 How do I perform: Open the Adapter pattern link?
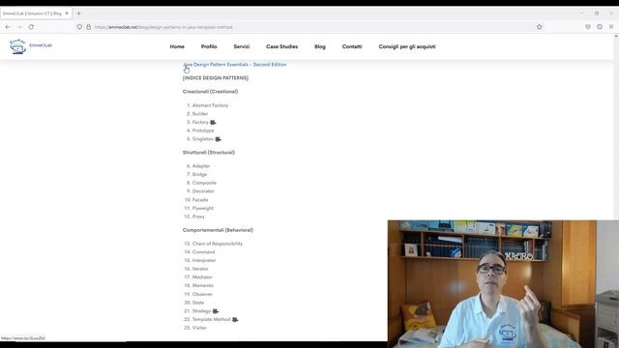[201, 166]
